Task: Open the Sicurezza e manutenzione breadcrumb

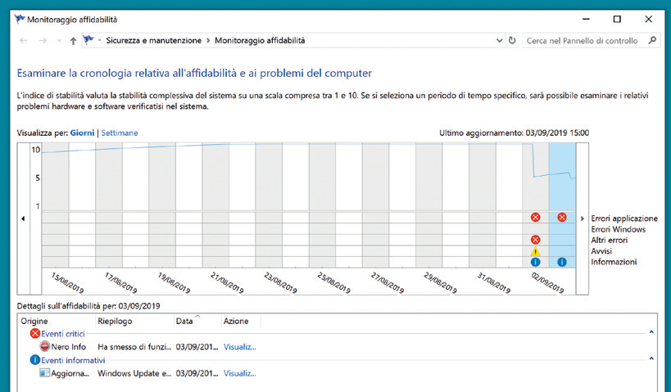Action: click(154, 41)
